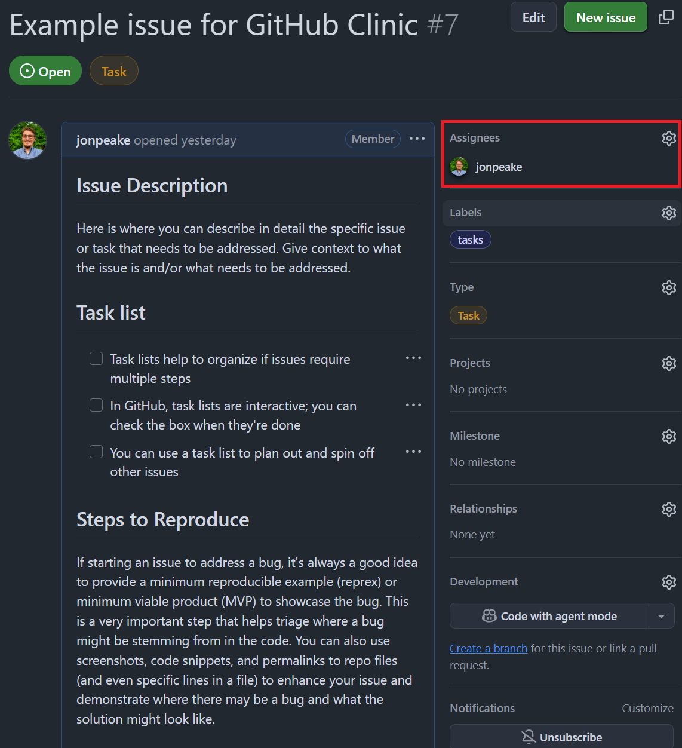The height and width of the screenshot is (748, 682).
Task: Expand the Code with agent mode dropdown arrow
Action: tap(661, 616)
